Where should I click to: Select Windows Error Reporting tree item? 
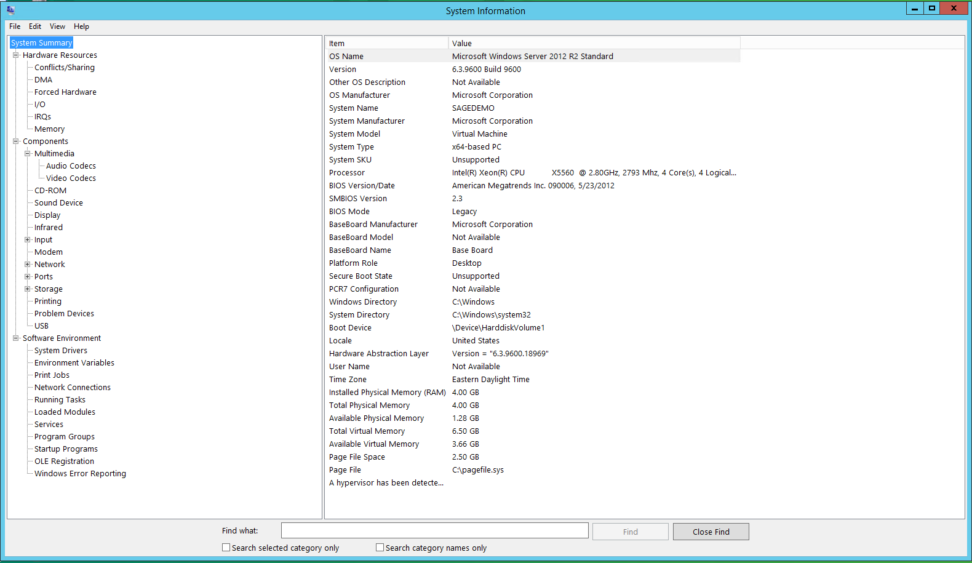pyautogui.click(x=80, y=474)
